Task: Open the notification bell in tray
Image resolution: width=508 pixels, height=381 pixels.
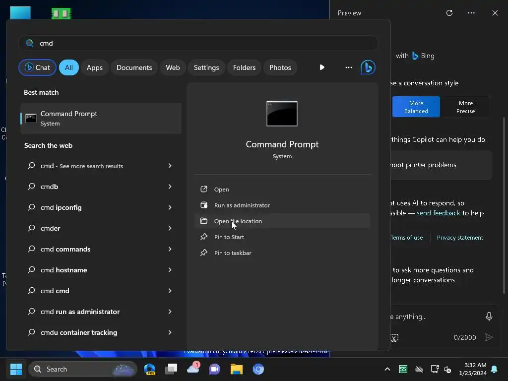Action: (495, 369)
